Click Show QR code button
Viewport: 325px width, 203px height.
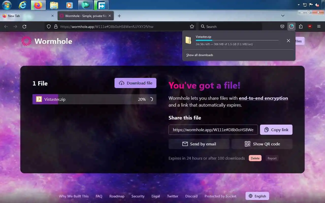[x=262, y=144]
